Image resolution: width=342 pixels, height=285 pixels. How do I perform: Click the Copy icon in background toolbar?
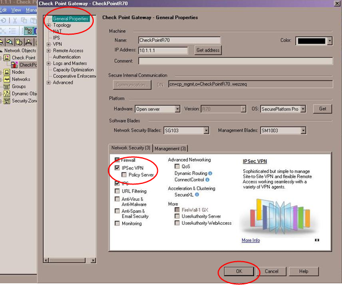point(24,20)
